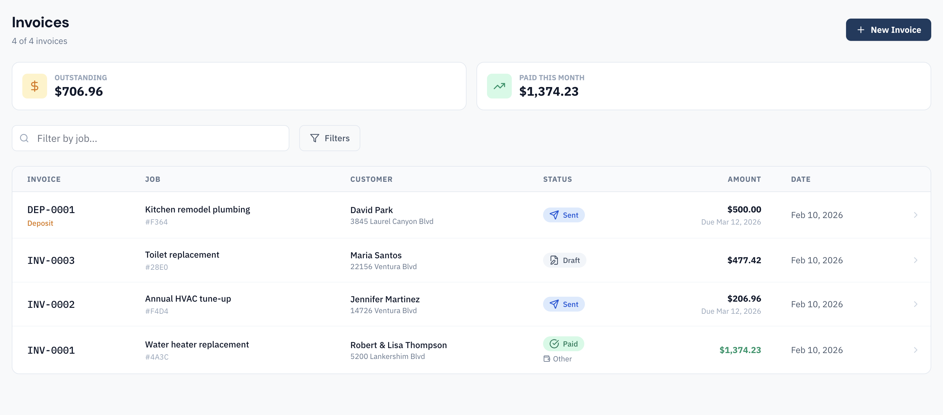Click the Deposit label under DEP-0001
The width and height of the screenshot is (943, 415).
pos(40,223)
